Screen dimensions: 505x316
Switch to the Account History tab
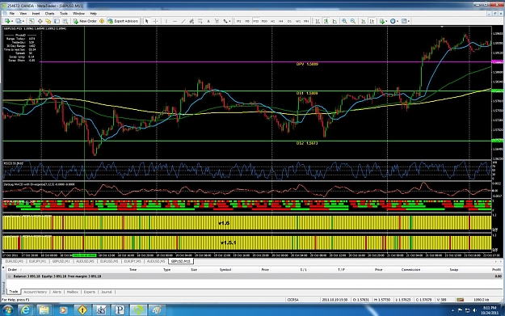(35, 292)
